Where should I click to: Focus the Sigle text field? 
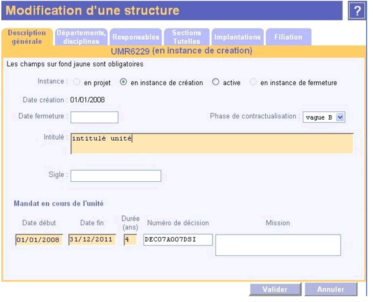[116, 176]
